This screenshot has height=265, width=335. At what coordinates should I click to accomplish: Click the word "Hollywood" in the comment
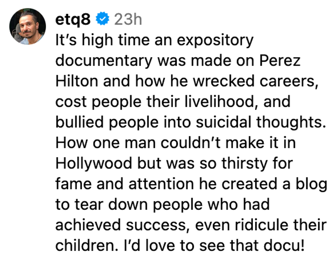[94, 163]
